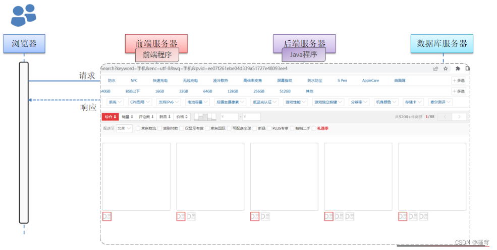Select the 前端程序 diagram box
Screen dimensions: 497x250
pyautogui.click(x=157, y=55)
